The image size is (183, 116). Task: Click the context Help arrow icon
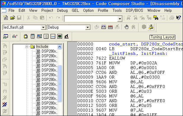point(179,18)
